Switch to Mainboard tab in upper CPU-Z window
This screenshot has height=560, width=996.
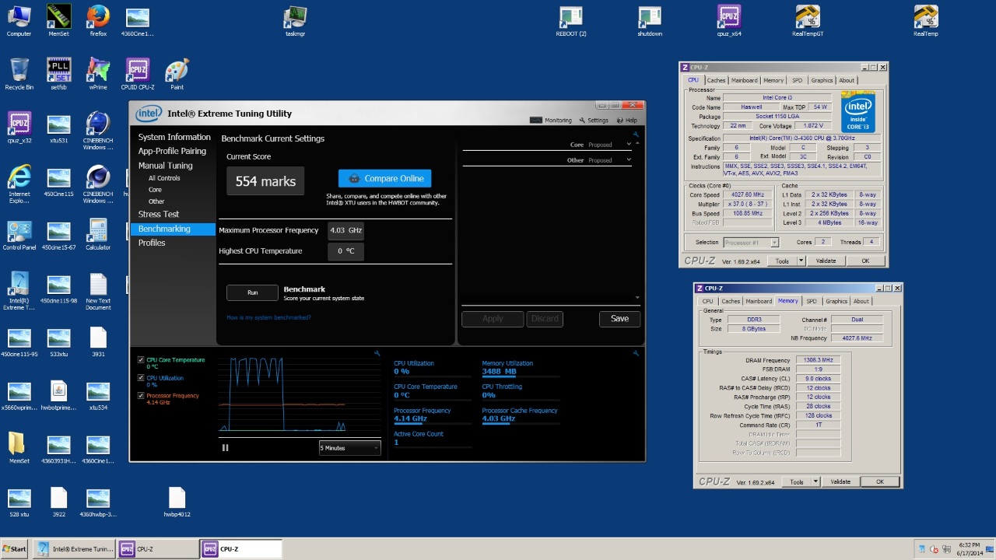pyautogui.click(x=744, y=80)
